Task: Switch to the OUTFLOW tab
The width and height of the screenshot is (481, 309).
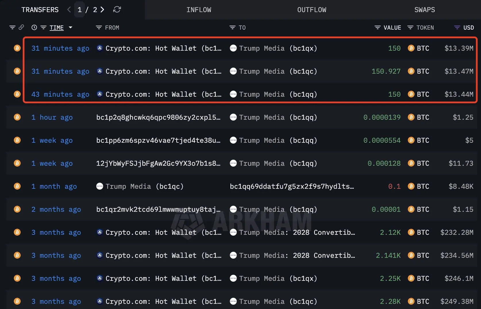Action: click(311, 9)
